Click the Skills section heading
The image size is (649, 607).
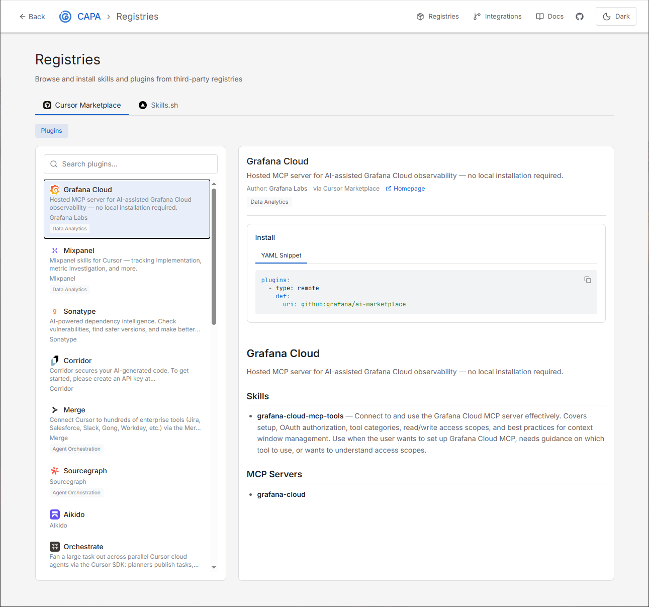257,396
